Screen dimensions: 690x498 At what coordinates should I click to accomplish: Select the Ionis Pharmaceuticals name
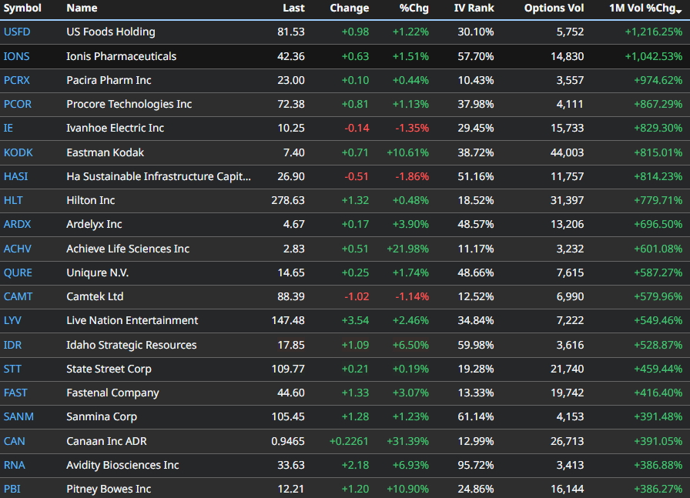(122, 56)
